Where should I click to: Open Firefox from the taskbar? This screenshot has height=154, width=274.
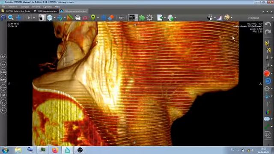[55, 150]
